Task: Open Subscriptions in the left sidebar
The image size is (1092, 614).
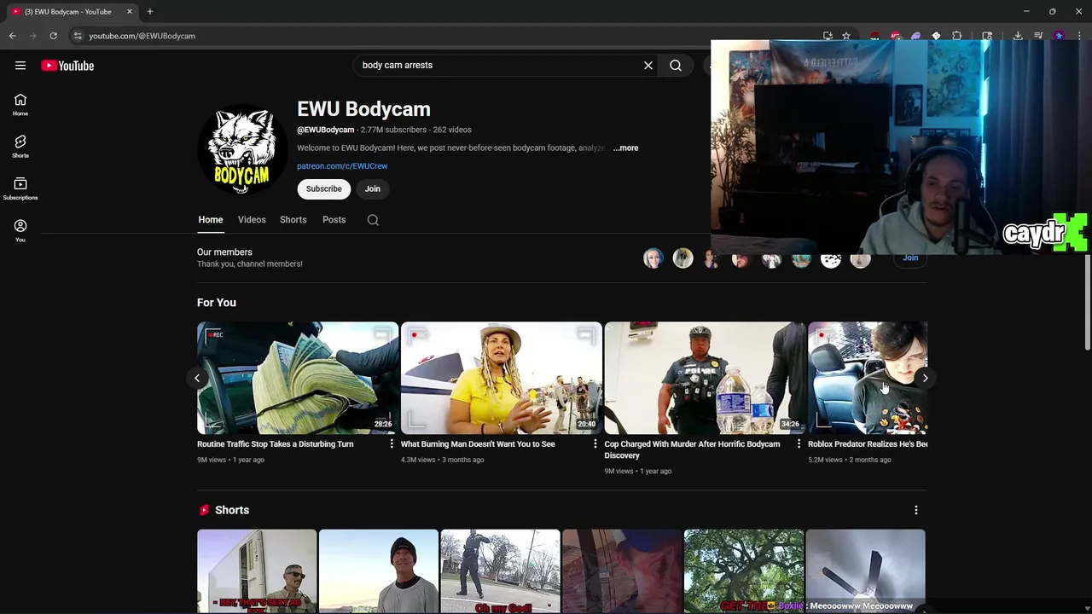Action: (20, 188)
